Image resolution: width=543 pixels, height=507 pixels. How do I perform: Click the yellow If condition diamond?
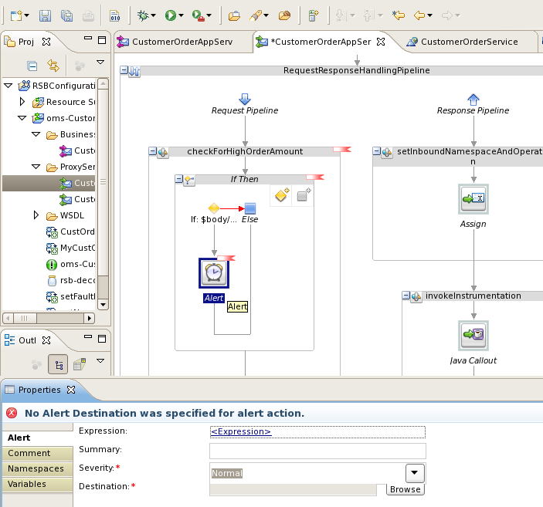point(214,208)
